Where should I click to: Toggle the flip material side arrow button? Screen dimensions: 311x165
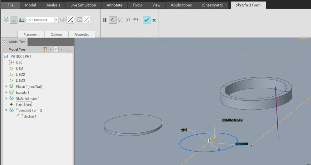coord(70,20)
